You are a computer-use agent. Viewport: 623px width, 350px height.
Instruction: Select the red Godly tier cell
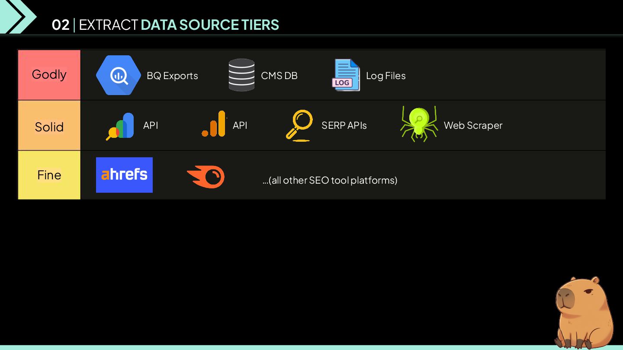[49, 75]
